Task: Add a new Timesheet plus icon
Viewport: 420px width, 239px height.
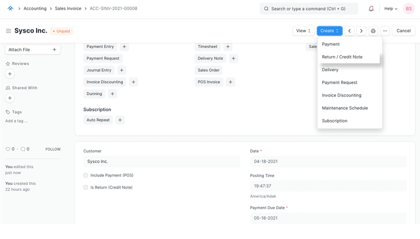Action: point(228,47)
